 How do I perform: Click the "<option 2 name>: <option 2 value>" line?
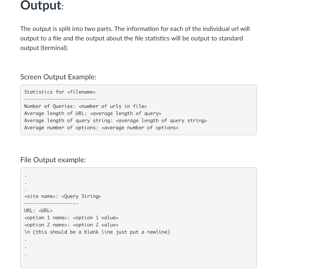pyautogui.click(x=71, y=225)
